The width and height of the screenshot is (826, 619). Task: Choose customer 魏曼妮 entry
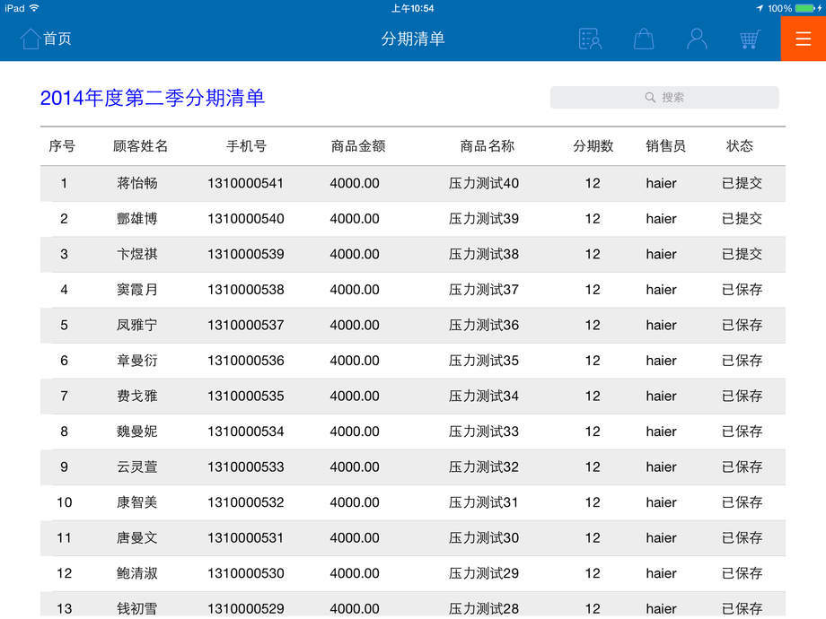point(137,432)
